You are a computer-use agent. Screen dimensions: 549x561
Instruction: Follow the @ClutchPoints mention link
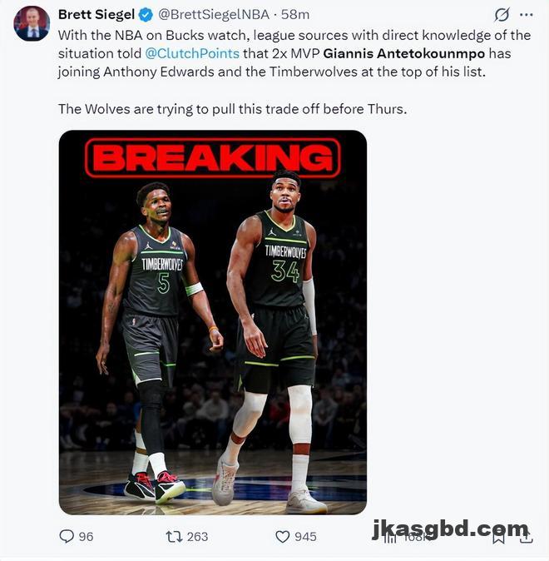click(x=192, y=53)
